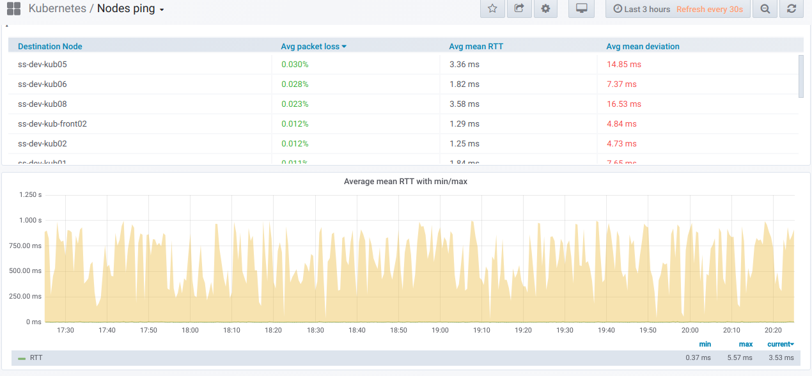Screen dimensions: 812x376
Task: Sort legend by max value
Action: click(x=746, y=344)
